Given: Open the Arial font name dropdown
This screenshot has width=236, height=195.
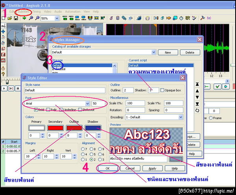Looking at the screenshot, I should 87,103.
